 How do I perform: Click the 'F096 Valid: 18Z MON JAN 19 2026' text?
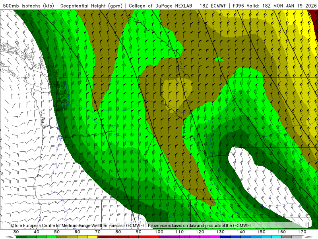pos(274,6)
